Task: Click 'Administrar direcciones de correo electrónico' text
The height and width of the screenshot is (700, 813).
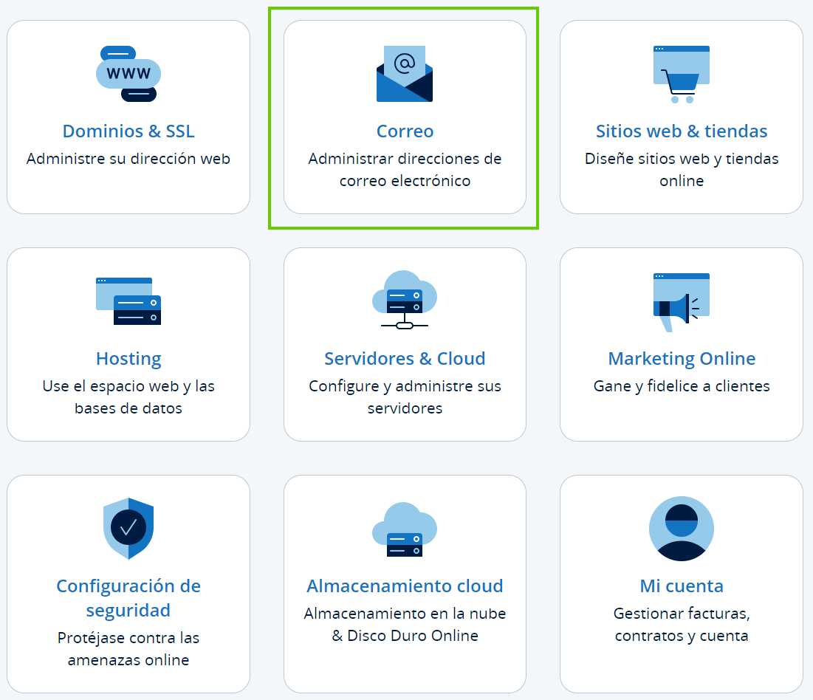Action: click(x=405, y=170)
